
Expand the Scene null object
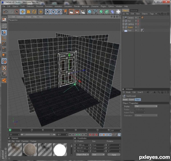pos(123,27)
